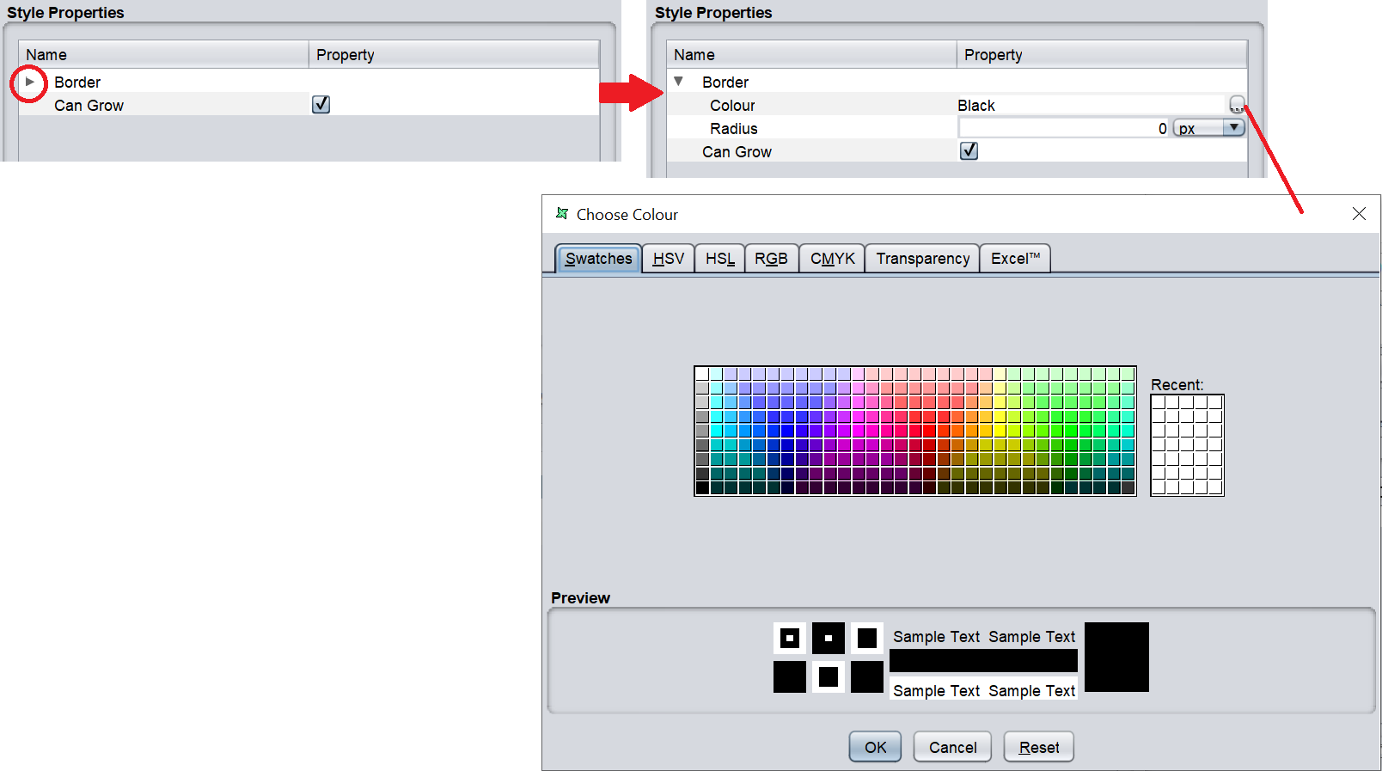Expand the collapsed Border row arrow
This screenshot has height=771, width=1382.
click(29, 82)
